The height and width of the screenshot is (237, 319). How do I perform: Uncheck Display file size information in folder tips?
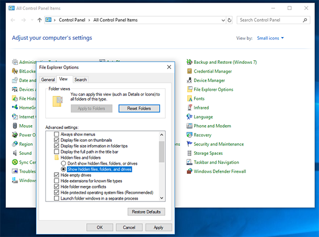pyautogui.click(x=56, y=146)
